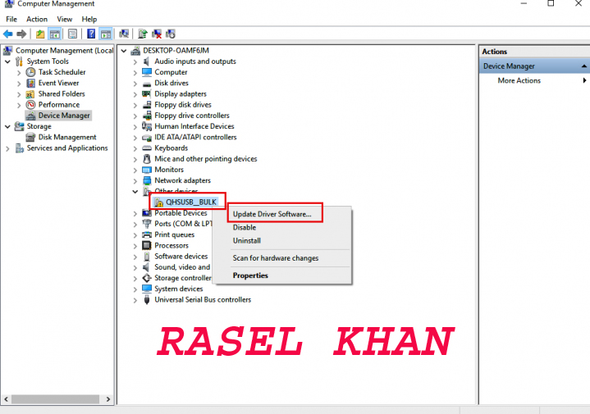Screen dimensions: 590x414
Task: Click the Processors chip icon
Action: pyautogui.click(x=146, y=246)
